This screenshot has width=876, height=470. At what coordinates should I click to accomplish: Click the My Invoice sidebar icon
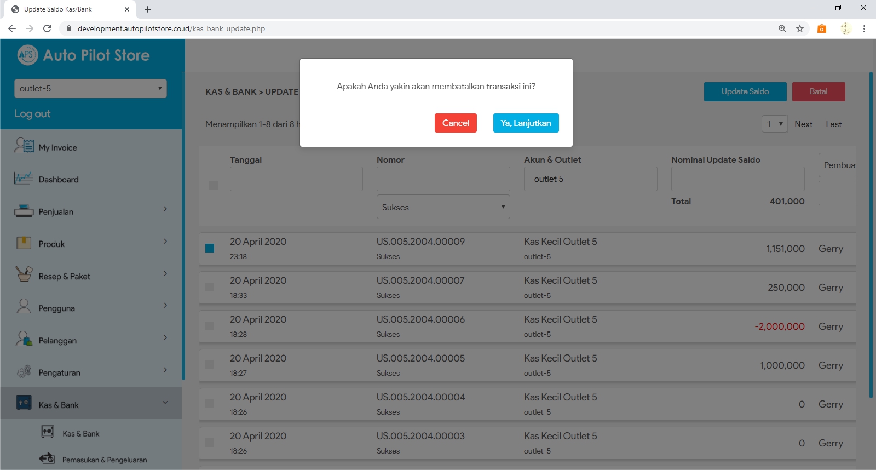[24, 146]
